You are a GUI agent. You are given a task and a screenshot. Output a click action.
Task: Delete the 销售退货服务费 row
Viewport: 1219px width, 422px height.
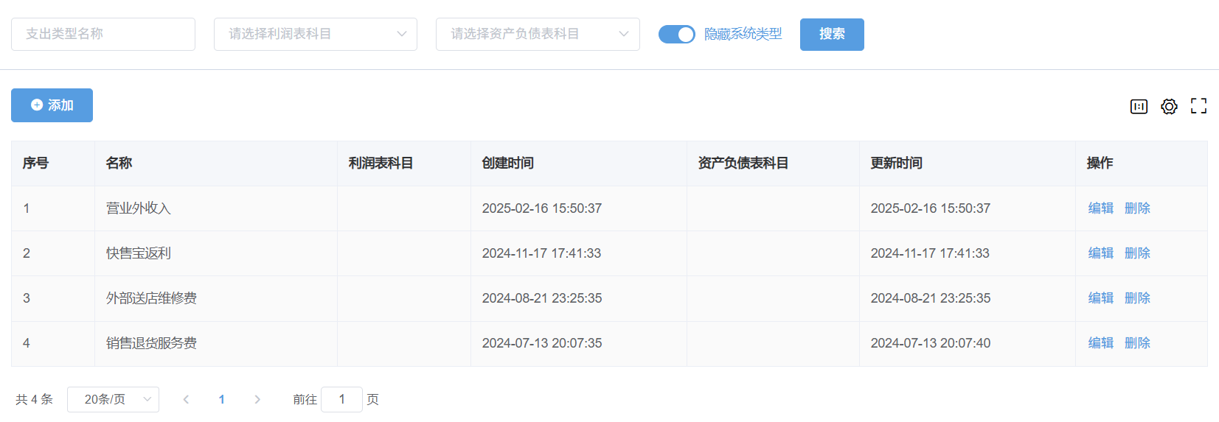[x=1137, y=343]
